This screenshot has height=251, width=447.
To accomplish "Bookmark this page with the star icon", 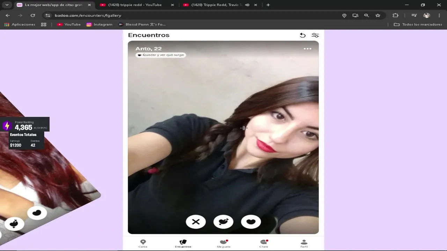I will point(378,15).
